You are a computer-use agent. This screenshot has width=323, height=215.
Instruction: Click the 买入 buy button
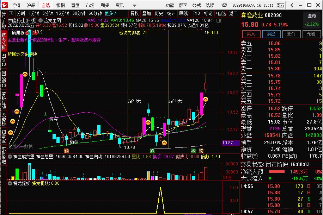point(251,34)
